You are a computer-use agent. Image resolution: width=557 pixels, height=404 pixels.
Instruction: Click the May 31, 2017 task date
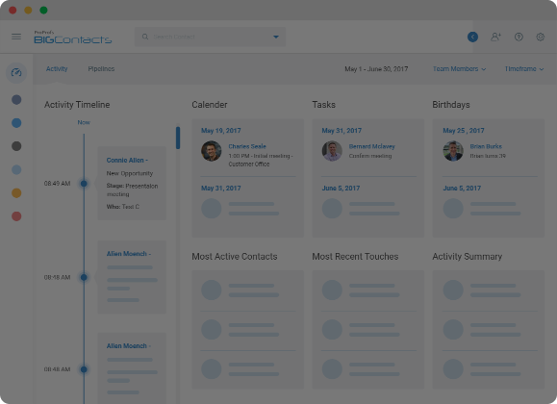pos(342,131)
